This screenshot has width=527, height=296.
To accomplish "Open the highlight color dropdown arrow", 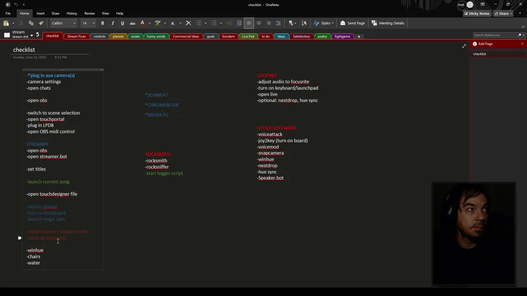I will tap(165, 23).
